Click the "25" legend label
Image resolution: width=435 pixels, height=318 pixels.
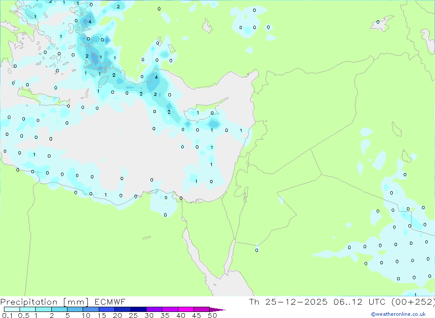tap(134, 315)
